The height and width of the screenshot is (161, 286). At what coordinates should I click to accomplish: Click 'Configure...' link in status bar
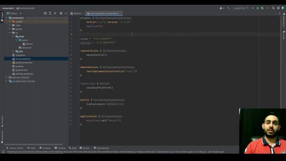[202, 152]
